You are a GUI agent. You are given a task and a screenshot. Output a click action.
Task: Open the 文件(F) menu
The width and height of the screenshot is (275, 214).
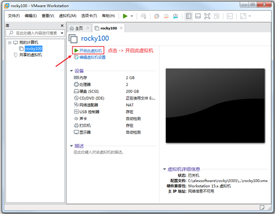tap(14, 16)
